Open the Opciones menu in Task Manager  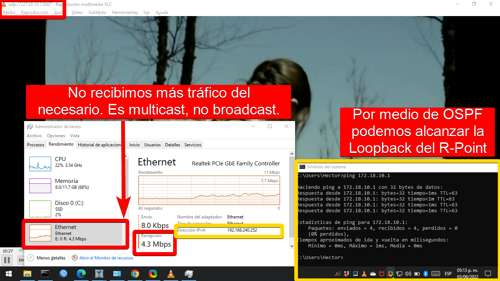(x=56, y=136)
